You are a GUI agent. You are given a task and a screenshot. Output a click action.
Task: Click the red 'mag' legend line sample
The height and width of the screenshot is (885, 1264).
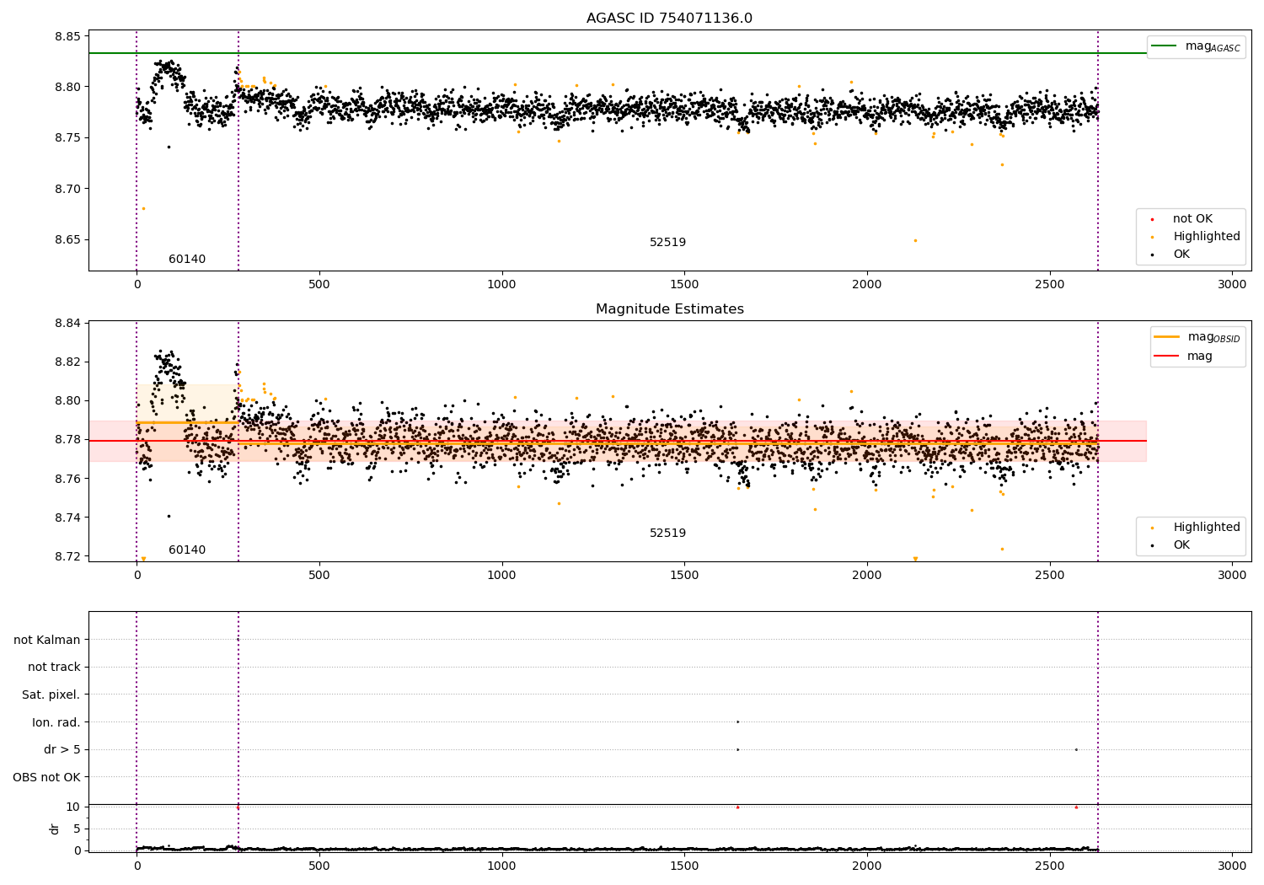point(1166,357)
